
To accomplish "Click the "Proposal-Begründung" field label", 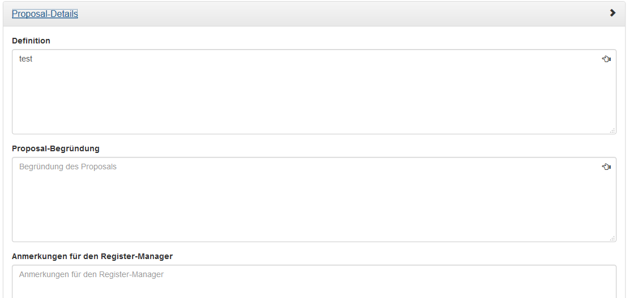I will (55, 148).
